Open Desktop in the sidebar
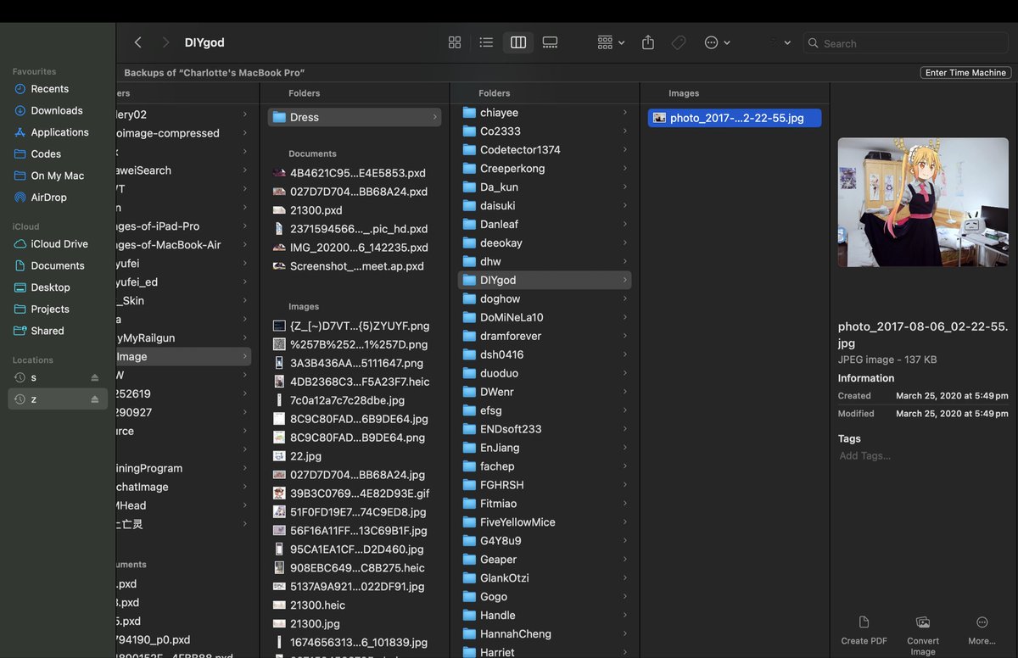Screen dimensions: 1018x658 pyautogui.click(x=50, y=287)
